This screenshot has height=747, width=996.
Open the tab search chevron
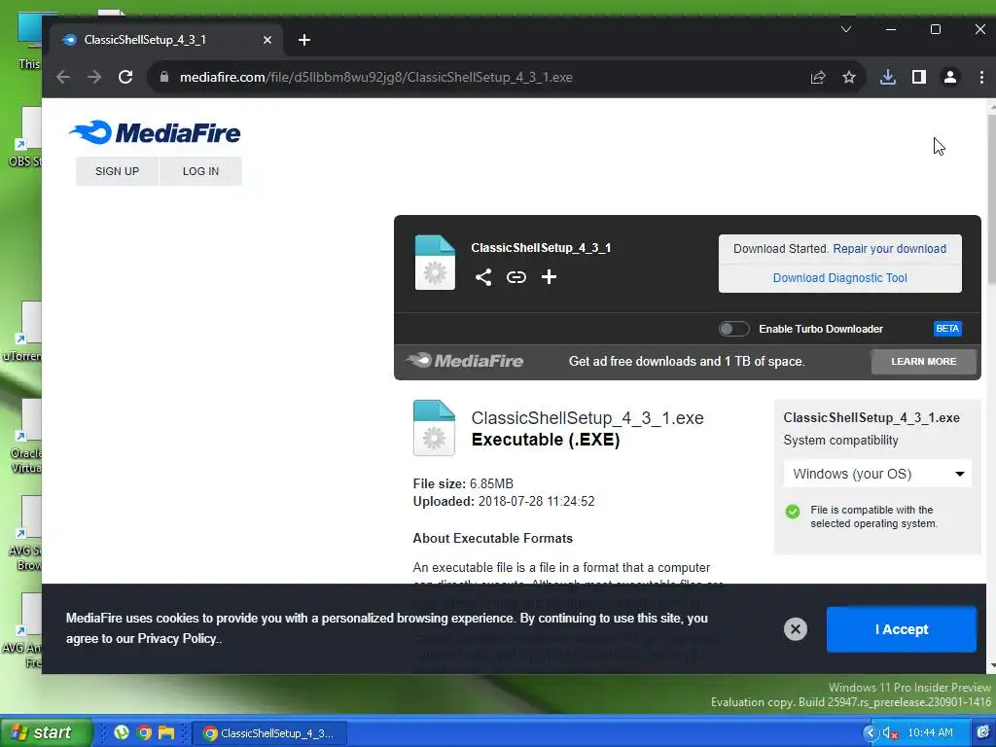click(x=846, y=29)
